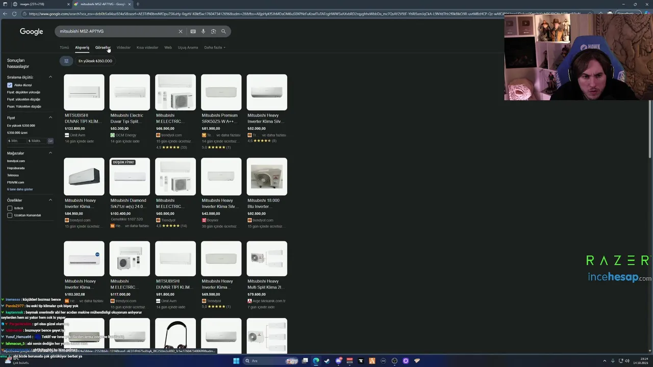Viewport: 653px width, 367px height.
Task: Sort by 'Fiyat: düşükten yükseğe'
Action: pyautogui.click(x=23, y=92)
